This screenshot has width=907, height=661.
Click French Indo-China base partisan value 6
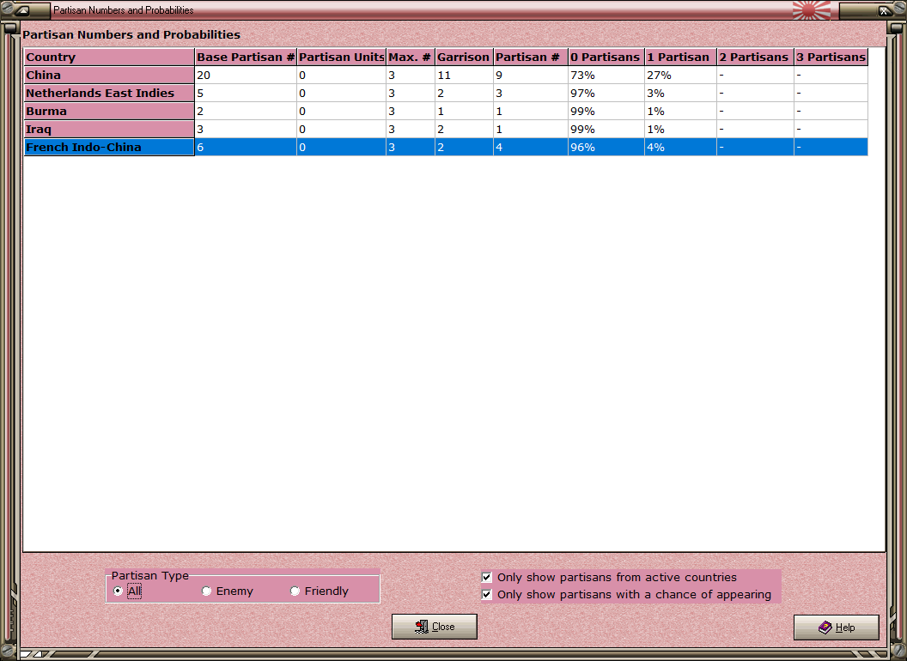(246, 147)
